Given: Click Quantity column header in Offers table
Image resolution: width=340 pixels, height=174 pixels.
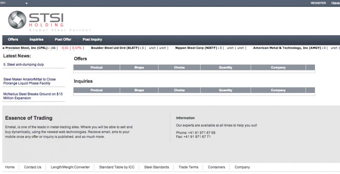Looking at the screenshot, I should [225, 67].
